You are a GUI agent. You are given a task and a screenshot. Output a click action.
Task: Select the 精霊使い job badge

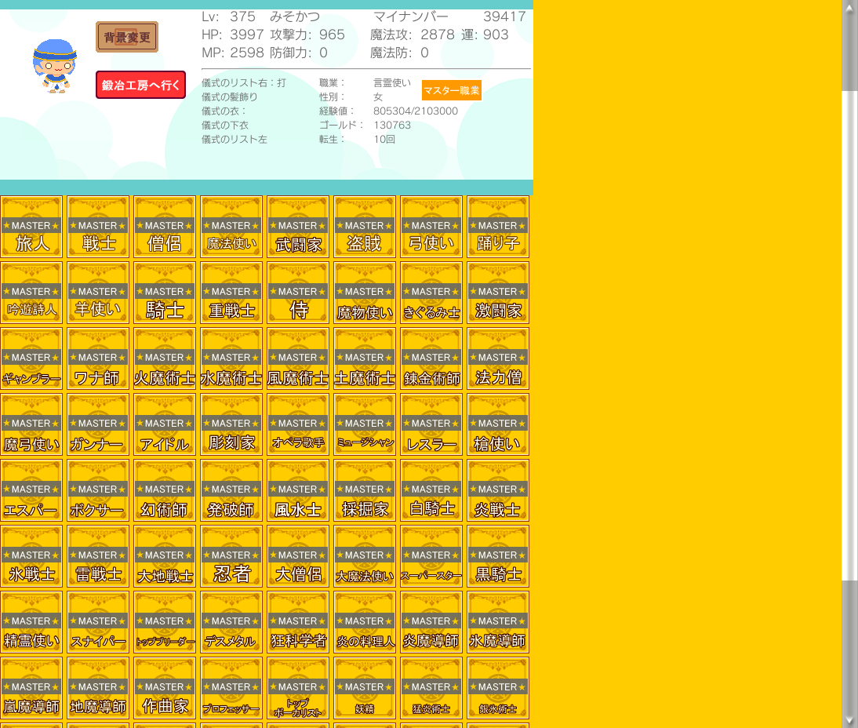click(x=31, y=622)
